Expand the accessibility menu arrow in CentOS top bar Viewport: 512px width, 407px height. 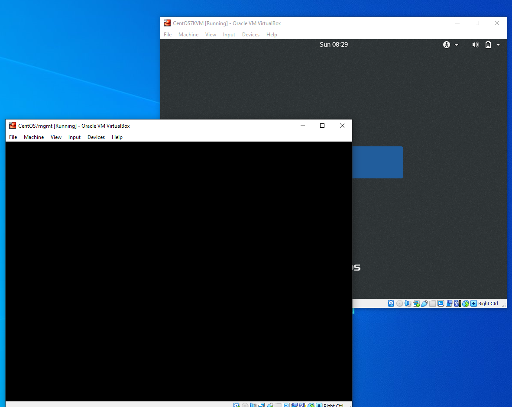point(457,45)
